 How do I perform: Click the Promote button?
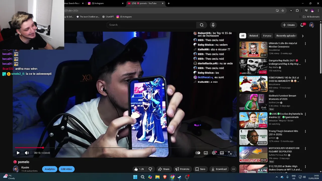[182, 169]
